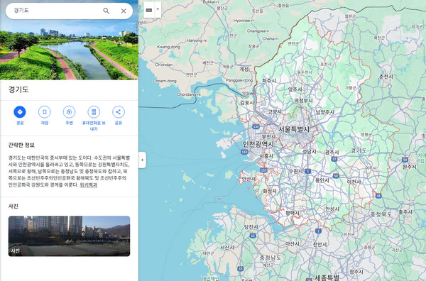Click the 공유 share icon

(119, 112)
